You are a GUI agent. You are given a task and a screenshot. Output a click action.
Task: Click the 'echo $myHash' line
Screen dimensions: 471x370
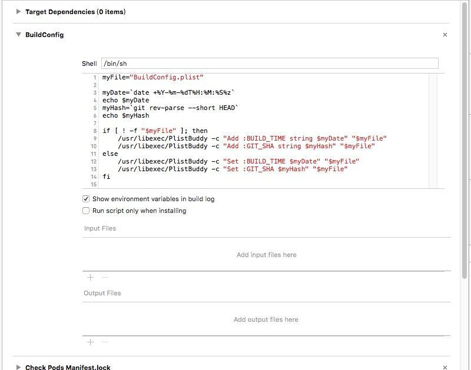click(x=125, y=115)
